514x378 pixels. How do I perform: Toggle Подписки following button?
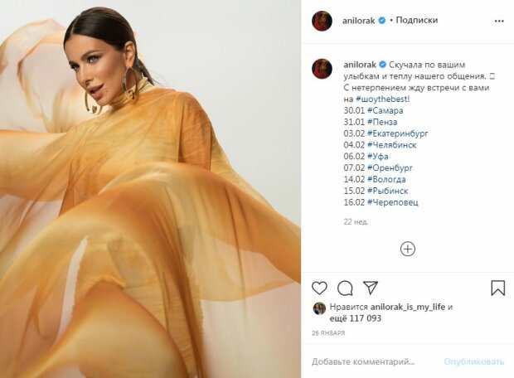tap(417, 21)
